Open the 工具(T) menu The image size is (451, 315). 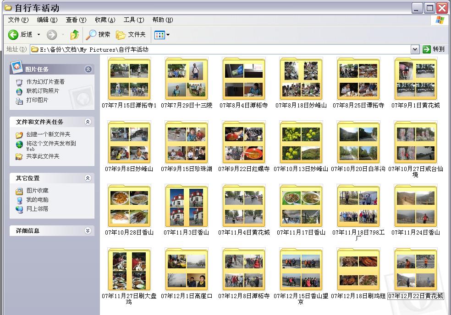click(x=133, y=20)
